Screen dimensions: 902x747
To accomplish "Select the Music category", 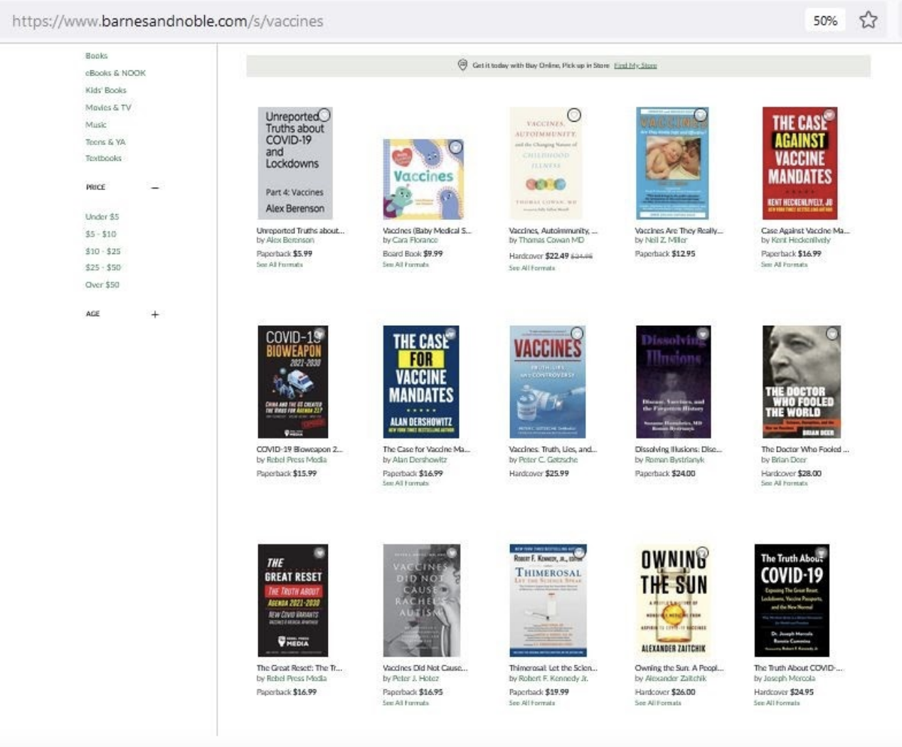I will point(95,124).
